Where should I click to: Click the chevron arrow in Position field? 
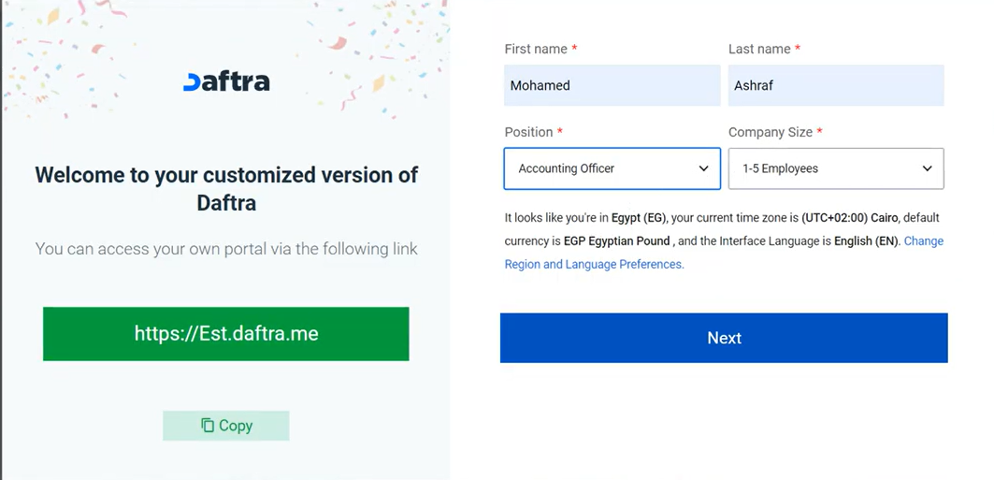[x=704, y=169]
